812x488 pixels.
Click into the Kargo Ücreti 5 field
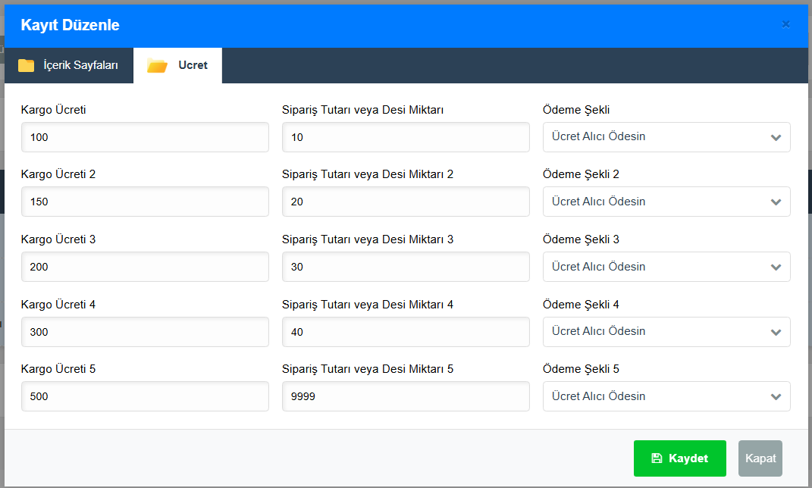coord(145,396)
